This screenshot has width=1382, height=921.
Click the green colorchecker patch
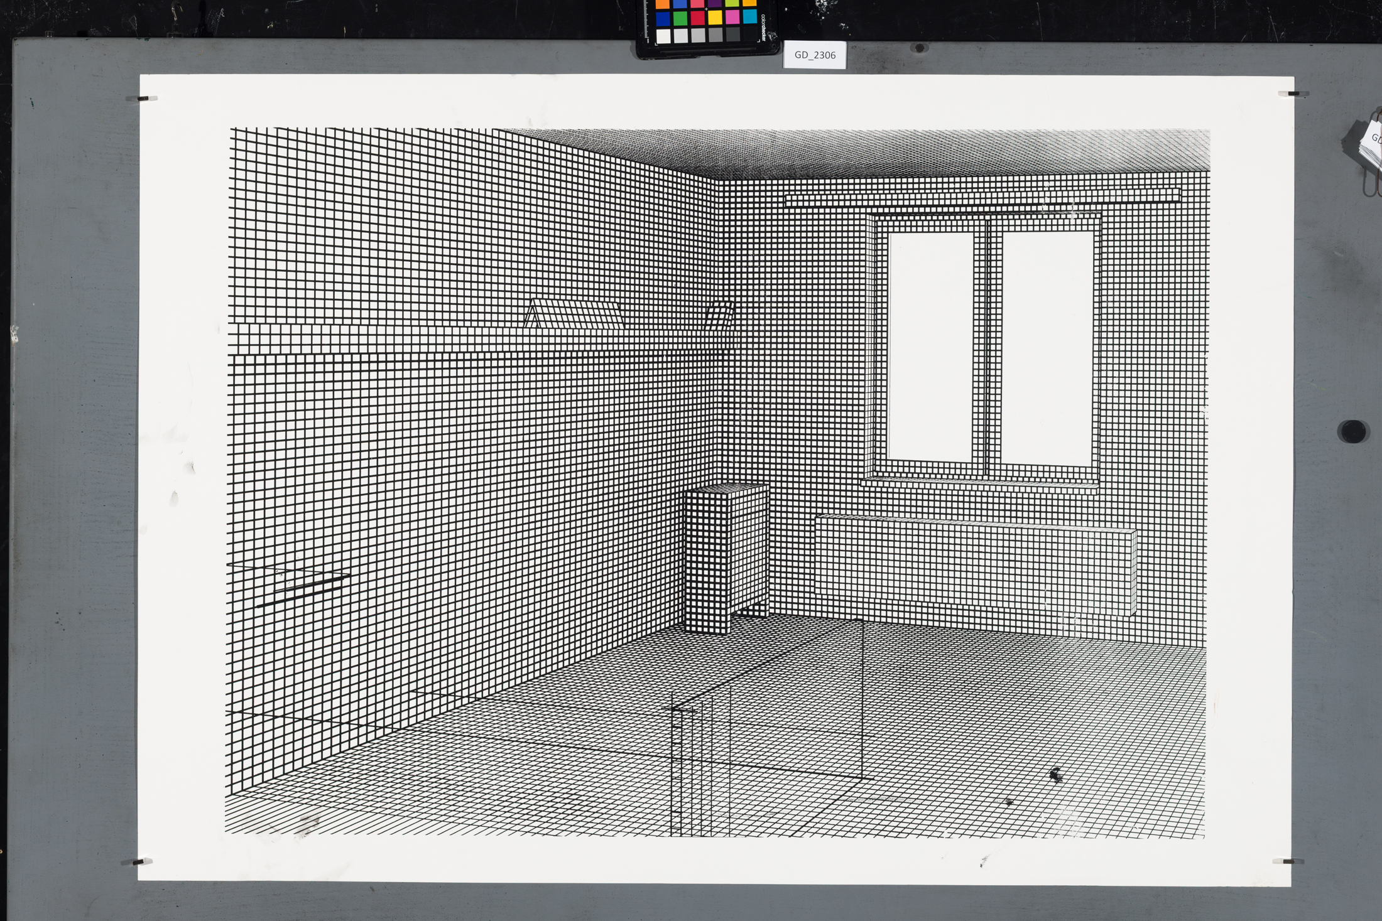(680, 18)
